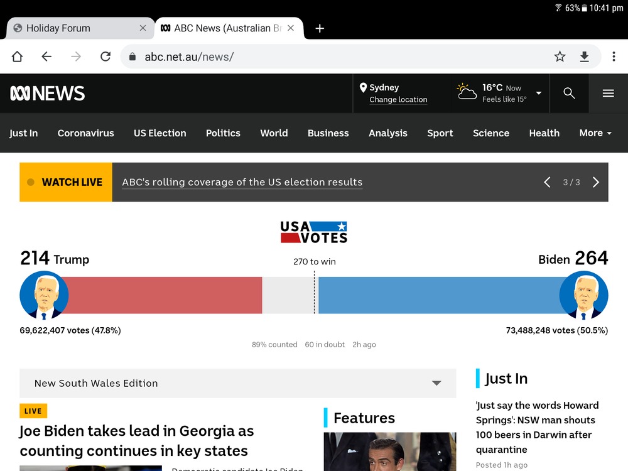The image size is (628, 471).
Task: Open the hamburger menu on ABC News
Action: pos(608,94)
